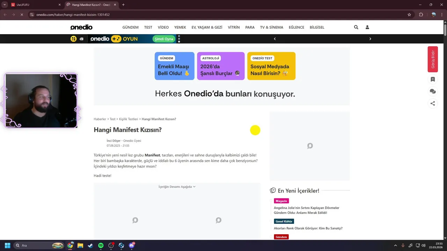Open the Emekli Maaşı Belli Oldu card
The width and height of the screenshot is (447, 251).
[175, 66]
